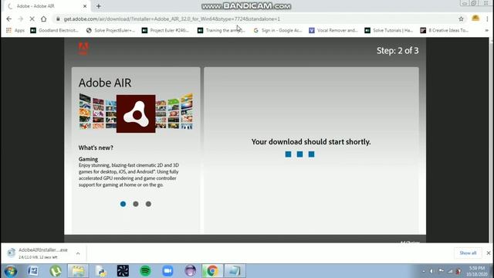Open the blue notepad-style taskbar icon
The image size is (494, 278).
point(235,271)
